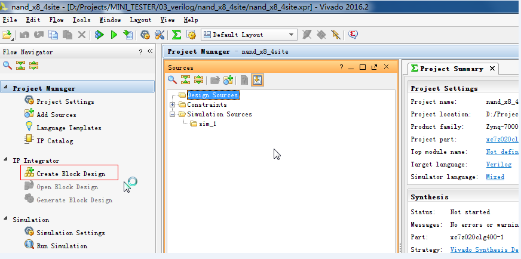Click the search icon in Flow Navigator
Viewport: 521px width, 259px height.
7,66
